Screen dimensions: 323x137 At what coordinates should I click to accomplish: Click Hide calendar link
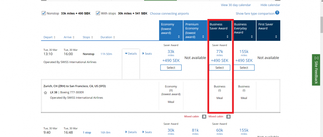pos(270,5)
